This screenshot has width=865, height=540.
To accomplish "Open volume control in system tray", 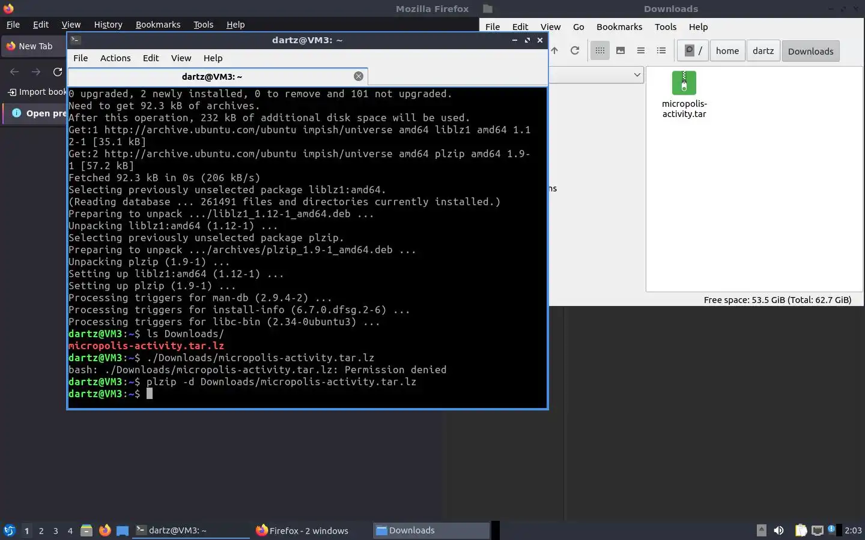I will pyautogui.click(x=778, y=530).
